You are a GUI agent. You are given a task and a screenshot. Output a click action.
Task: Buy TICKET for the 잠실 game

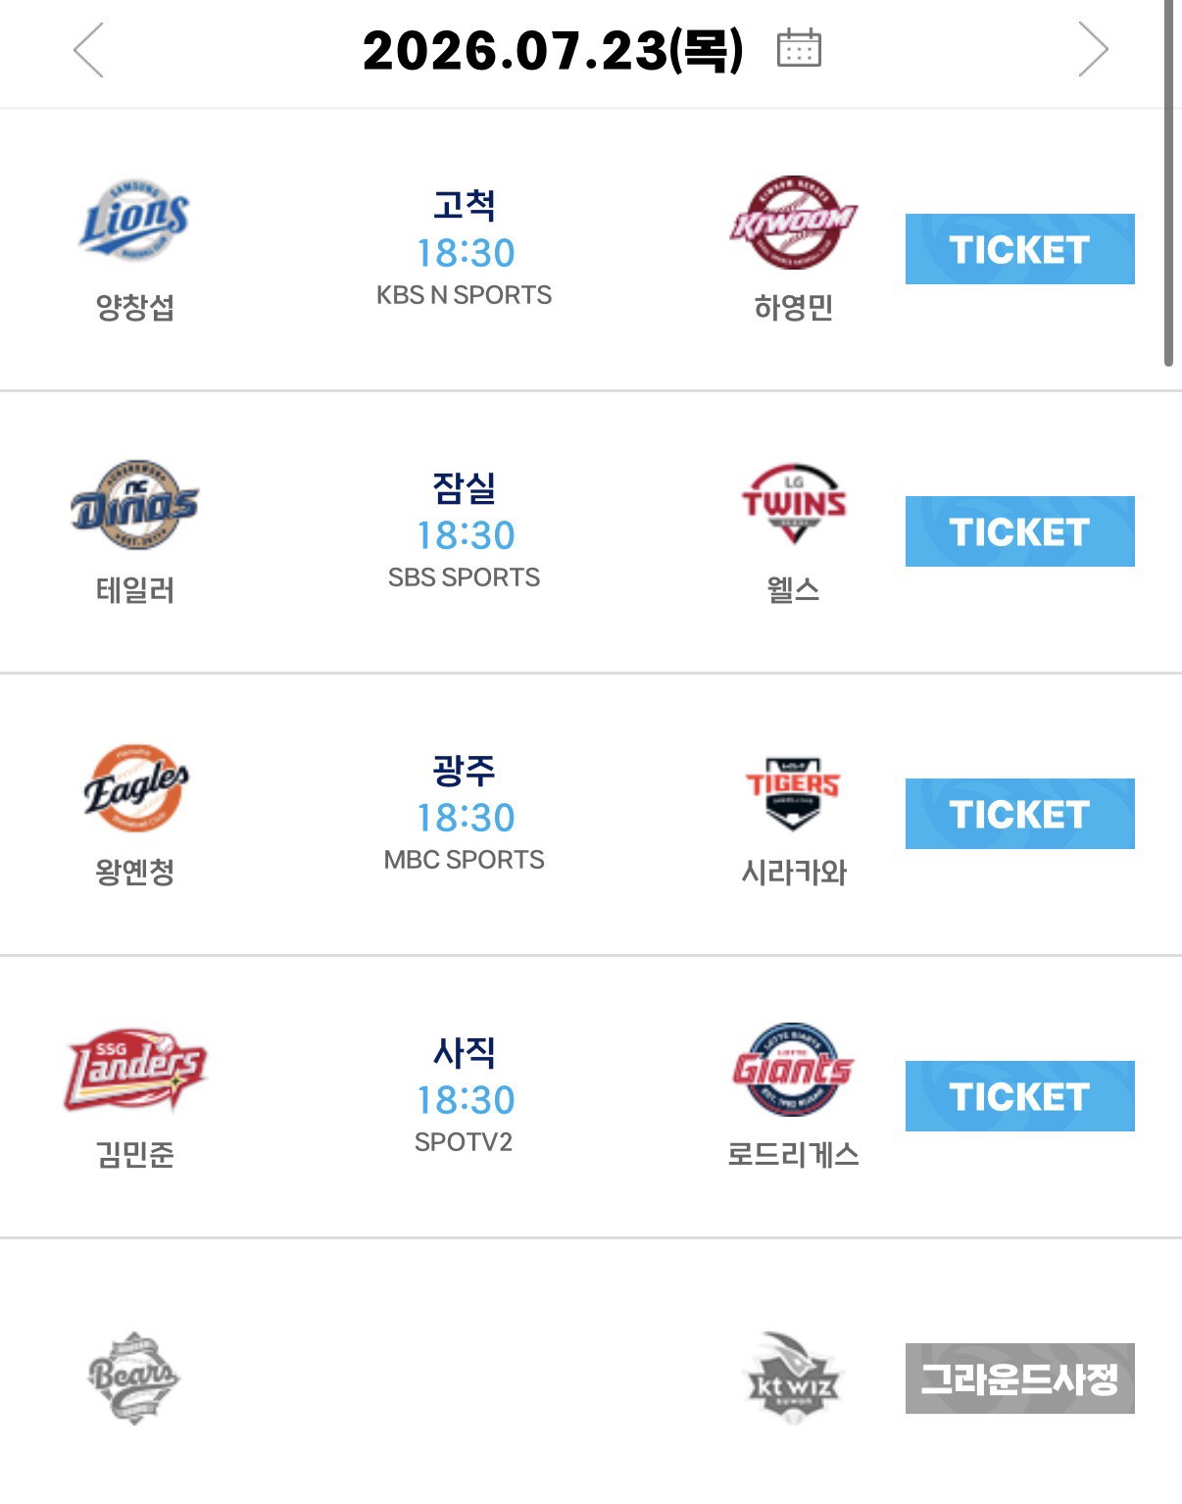[x=1020, y=531]
